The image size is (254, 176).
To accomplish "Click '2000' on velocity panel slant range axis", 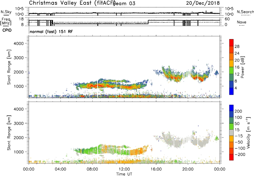I will [18, 138].
